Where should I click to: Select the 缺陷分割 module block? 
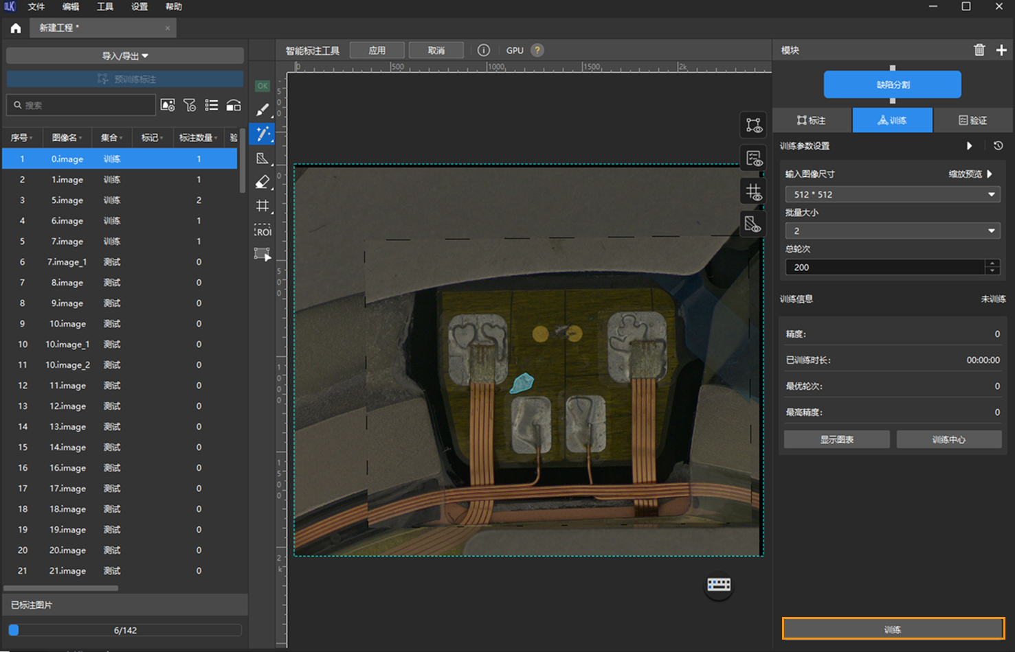[893, 84]
